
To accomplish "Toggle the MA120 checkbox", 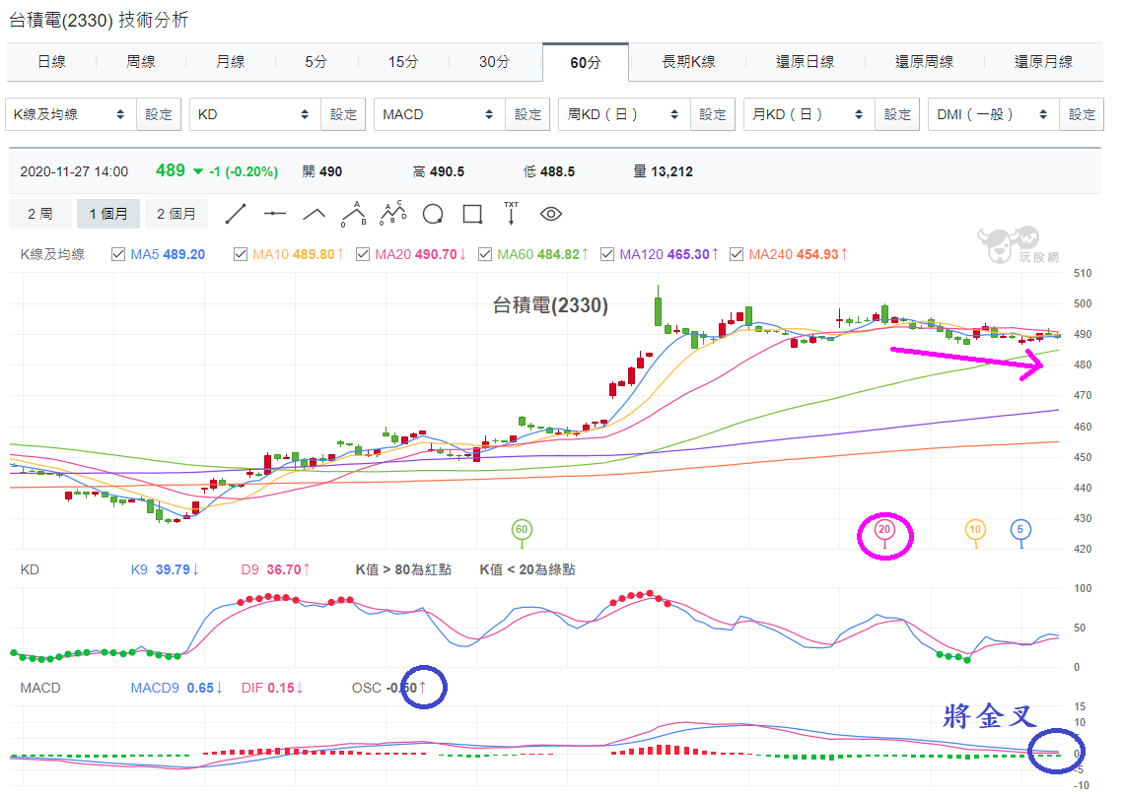I will tap(607, 254).
